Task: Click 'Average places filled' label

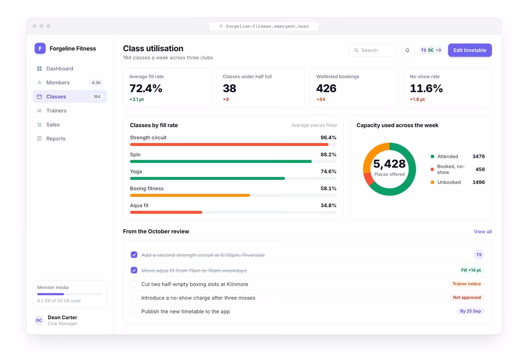Action: 314,125
